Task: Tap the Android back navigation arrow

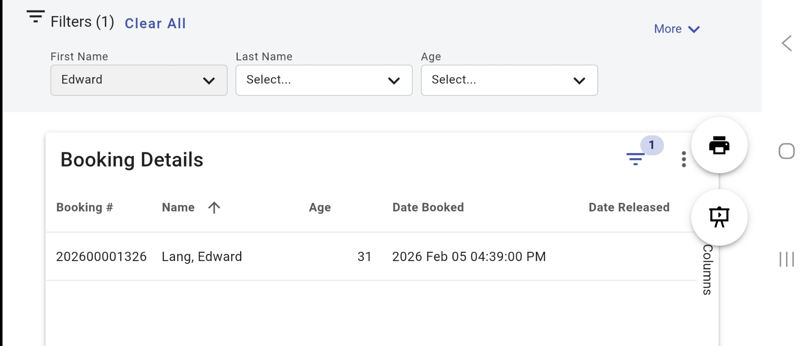Action: (x=787, y=43)
